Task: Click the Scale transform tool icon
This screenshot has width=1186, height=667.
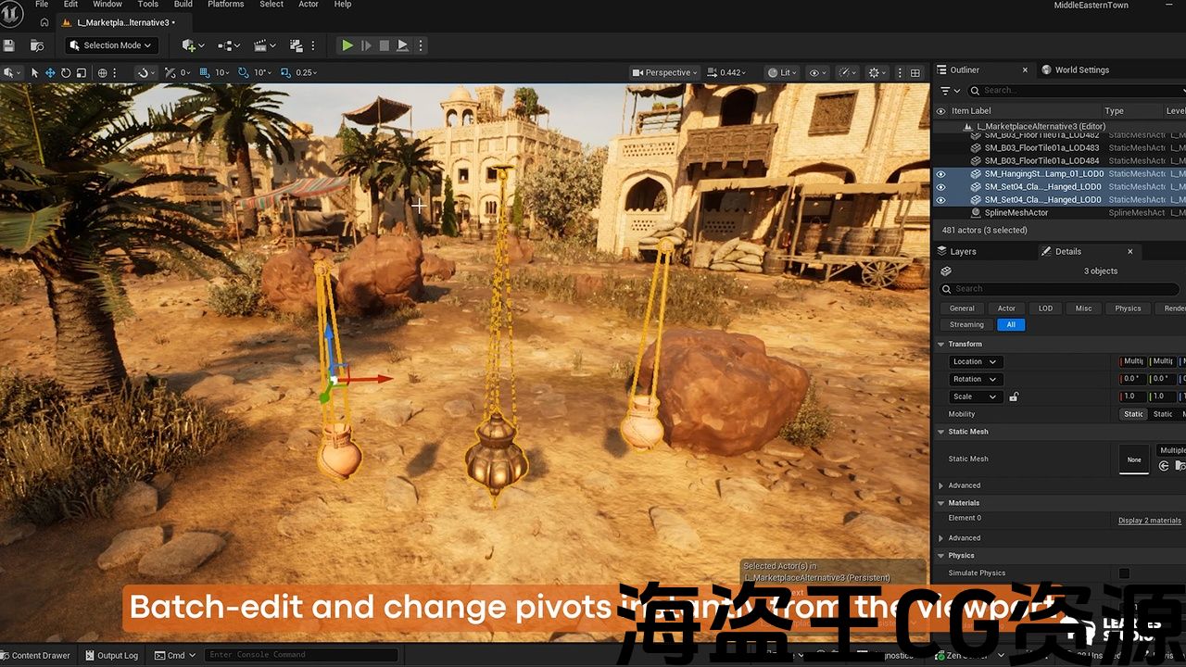Action: pos(82,72)
